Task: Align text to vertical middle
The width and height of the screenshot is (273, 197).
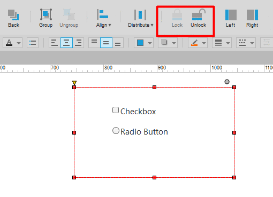Action: tap(106, 43)
